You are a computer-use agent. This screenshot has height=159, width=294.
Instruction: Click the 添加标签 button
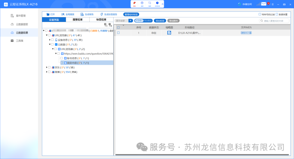tap(160, 21)
